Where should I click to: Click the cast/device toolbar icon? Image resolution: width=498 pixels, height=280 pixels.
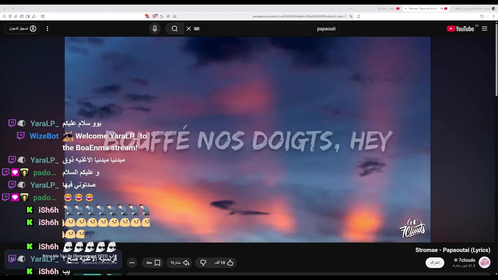[x=175, y=16]
